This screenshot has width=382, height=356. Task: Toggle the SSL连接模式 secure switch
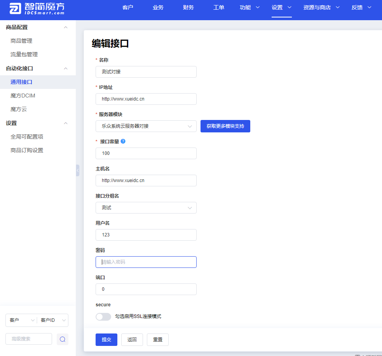(103, 316)
